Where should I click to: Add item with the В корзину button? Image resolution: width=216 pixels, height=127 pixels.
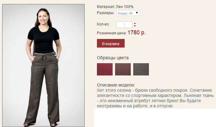[x=111, y=43]
